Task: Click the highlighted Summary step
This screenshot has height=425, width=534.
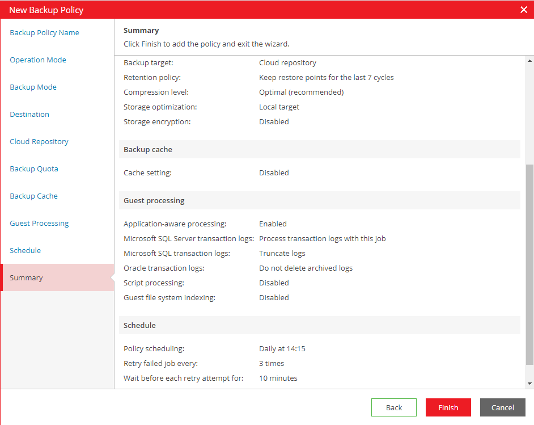Action: [x=26, y=278]
